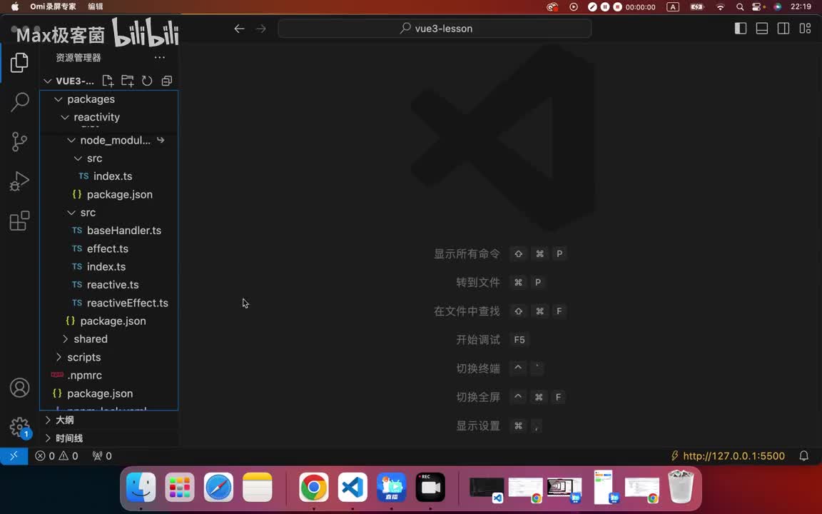Collapse the node_modules folder

[109, 140]
